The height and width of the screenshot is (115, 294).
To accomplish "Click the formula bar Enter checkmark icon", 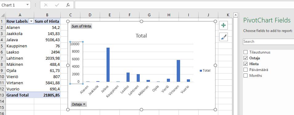I will pyautogui.click(x=57, y=5).
